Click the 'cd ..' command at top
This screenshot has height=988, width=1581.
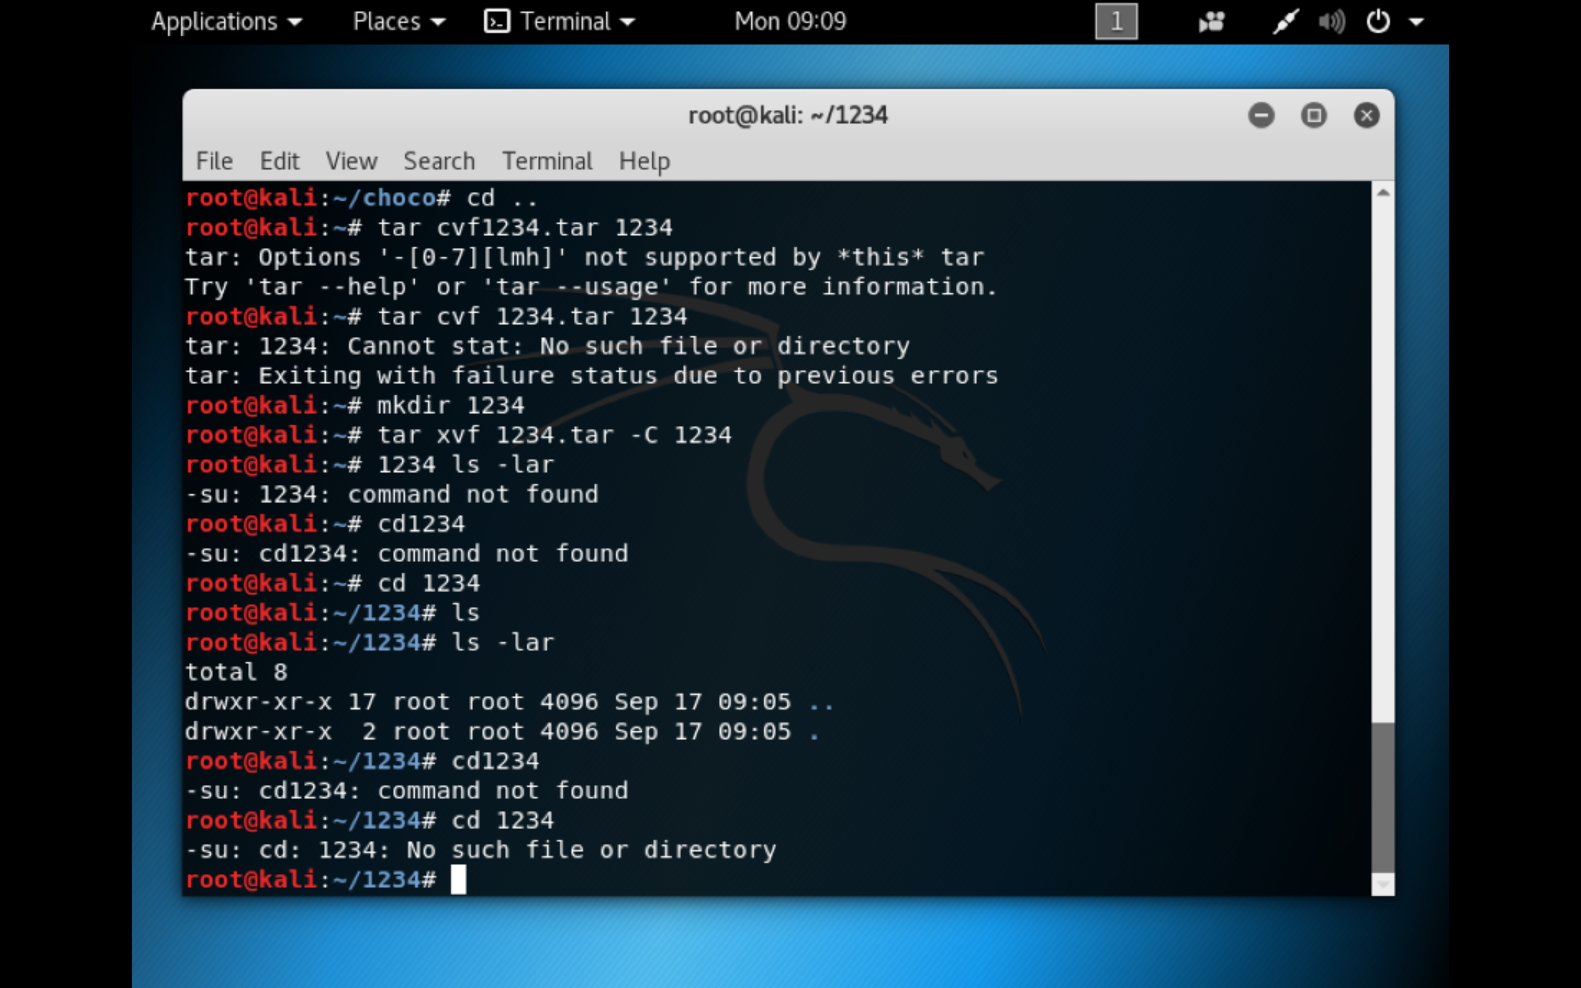pos(502,198)
